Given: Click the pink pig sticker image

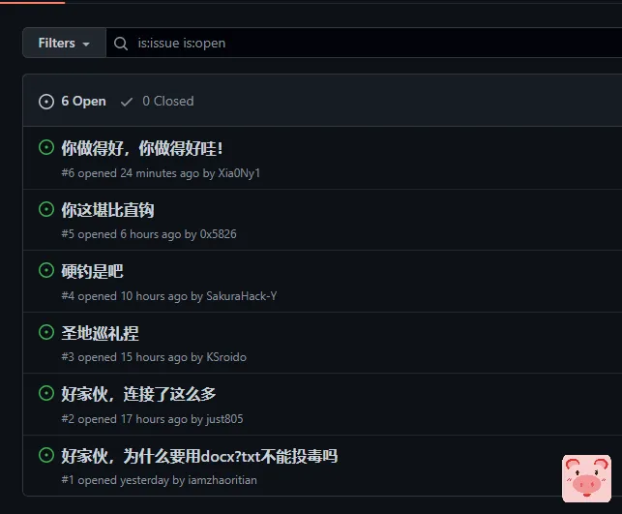Looking at the screenshot, I should [x=586, y=478].
